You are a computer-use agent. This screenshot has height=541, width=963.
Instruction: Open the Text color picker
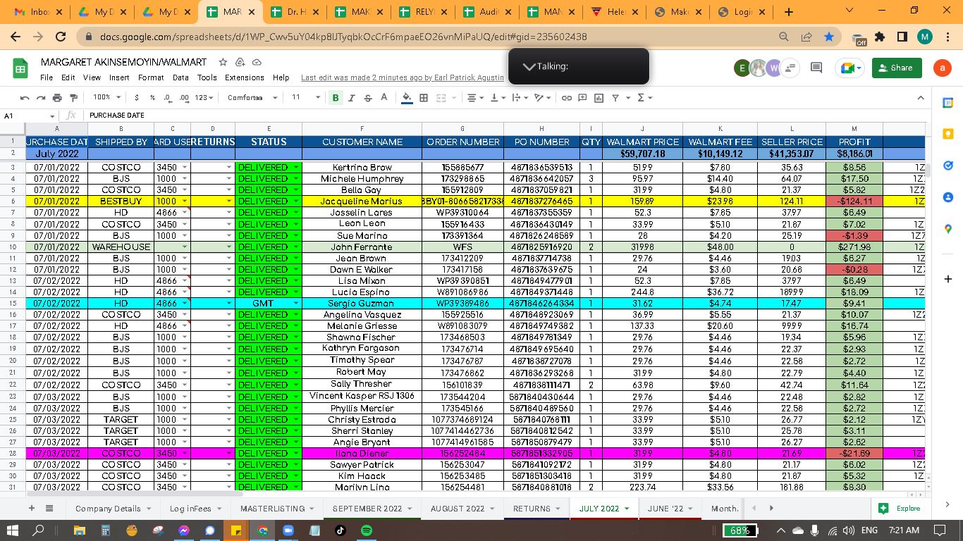pyautogui.click(x=384, y=98)
